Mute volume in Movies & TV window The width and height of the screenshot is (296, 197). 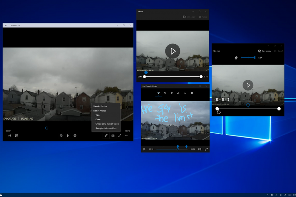click(x=10, y=135)
